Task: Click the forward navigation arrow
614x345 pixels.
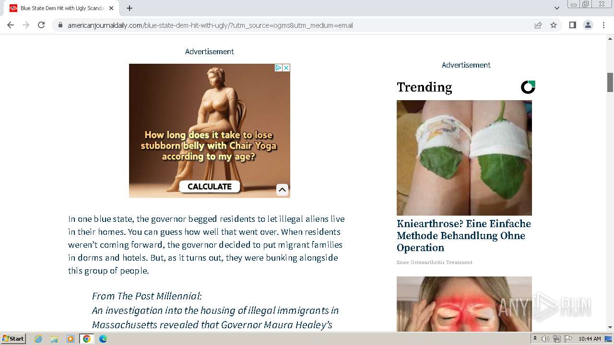Action: click(x=26, y=25)
